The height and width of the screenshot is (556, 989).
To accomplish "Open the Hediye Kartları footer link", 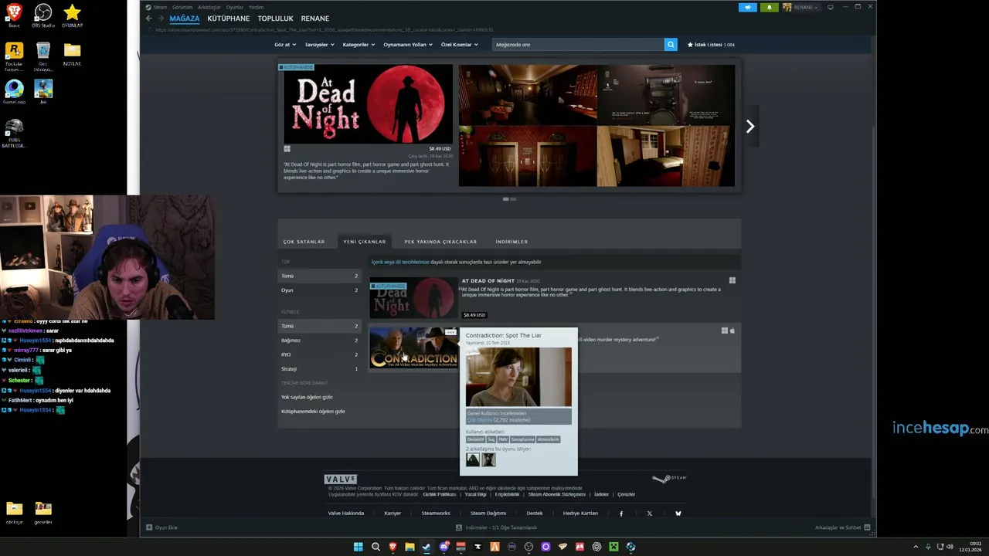I will [580, 514].
